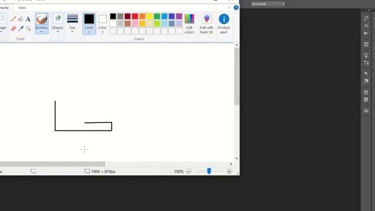Open Photoshop Character panel icon
This screenshot has height=211, width=375.
point(366,26)
